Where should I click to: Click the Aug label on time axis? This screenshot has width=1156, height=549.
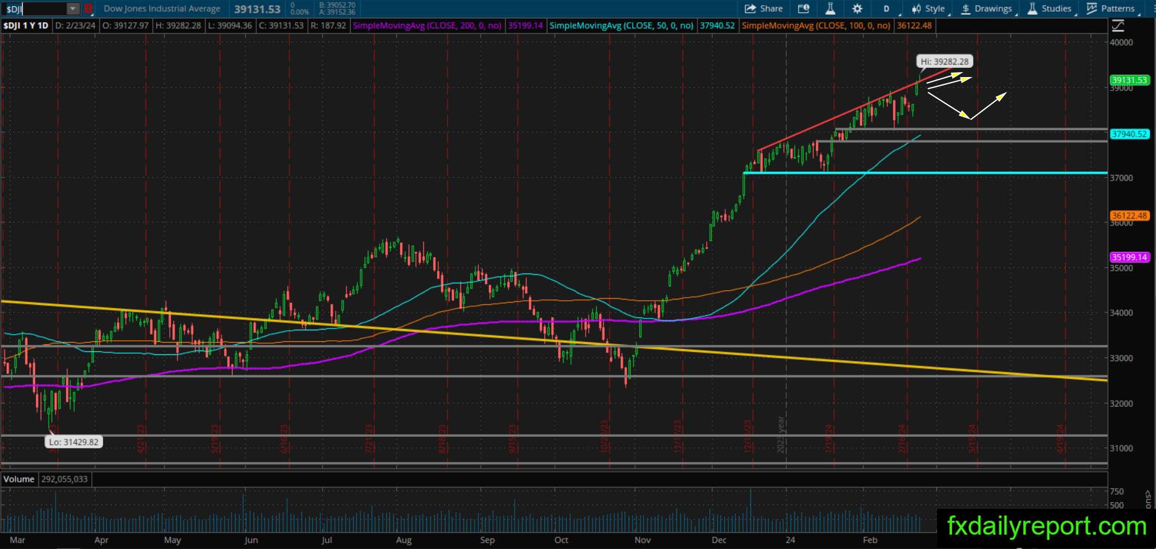click(404, 540)
